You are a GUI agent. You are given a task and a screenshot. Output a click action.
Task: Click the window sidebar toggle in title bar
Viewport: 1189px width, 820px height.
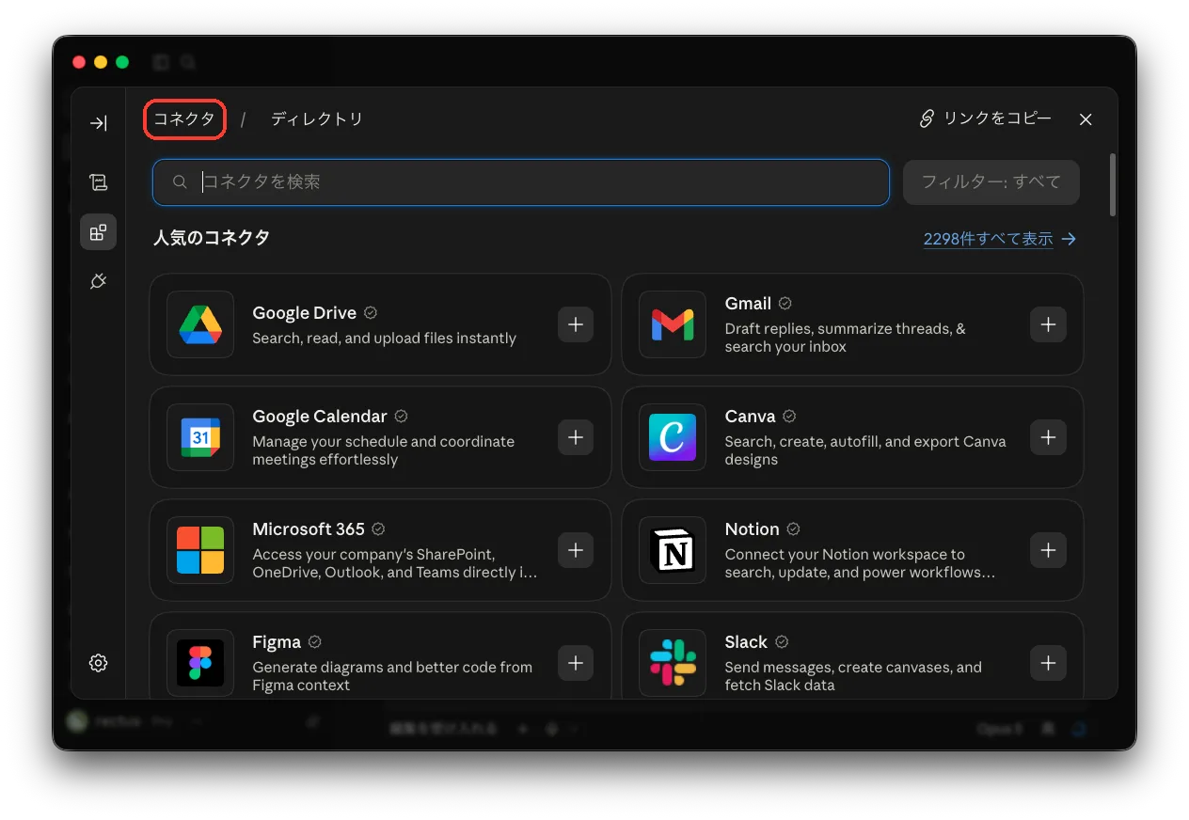coord(161,62)
